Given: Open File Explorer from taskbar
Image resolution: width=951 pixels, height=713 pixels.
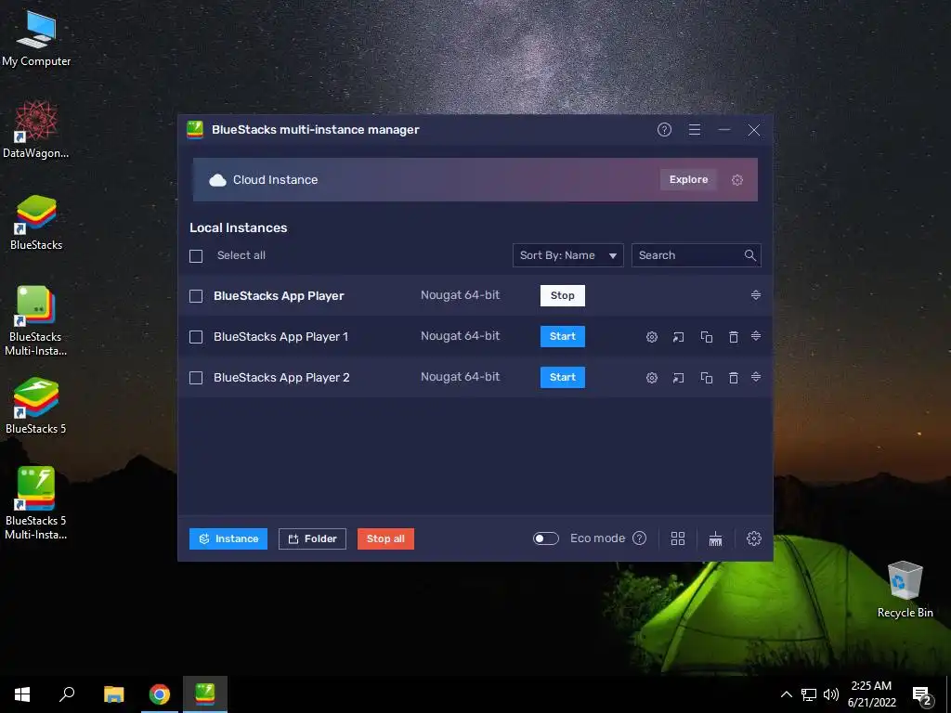Looking at the screenshot, I should coord(113,694).
